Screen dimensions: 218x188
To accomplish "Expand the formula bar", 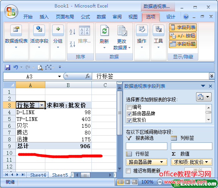I will (x=212, y=76).
